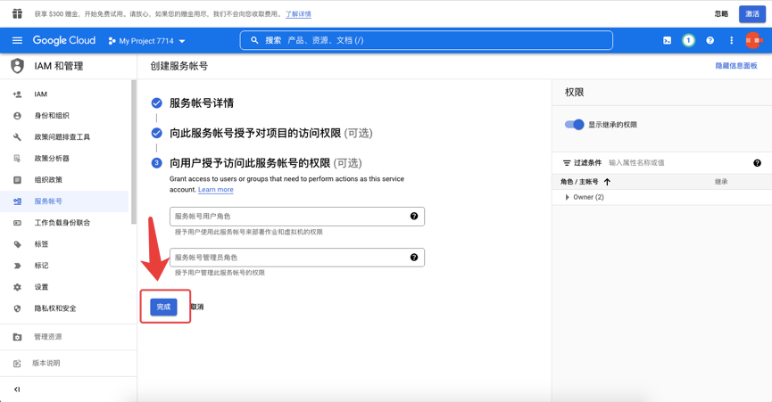Click the sidebar vertical scrollbar
772x402 pixels.
(x=133, y=152)
